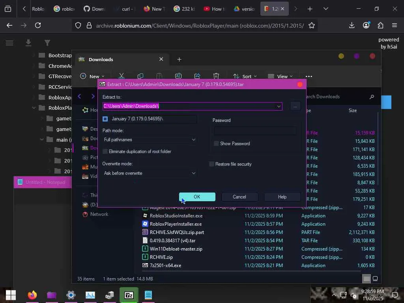Click the Share icon in File Explorer toolbar

pos(197,76)
